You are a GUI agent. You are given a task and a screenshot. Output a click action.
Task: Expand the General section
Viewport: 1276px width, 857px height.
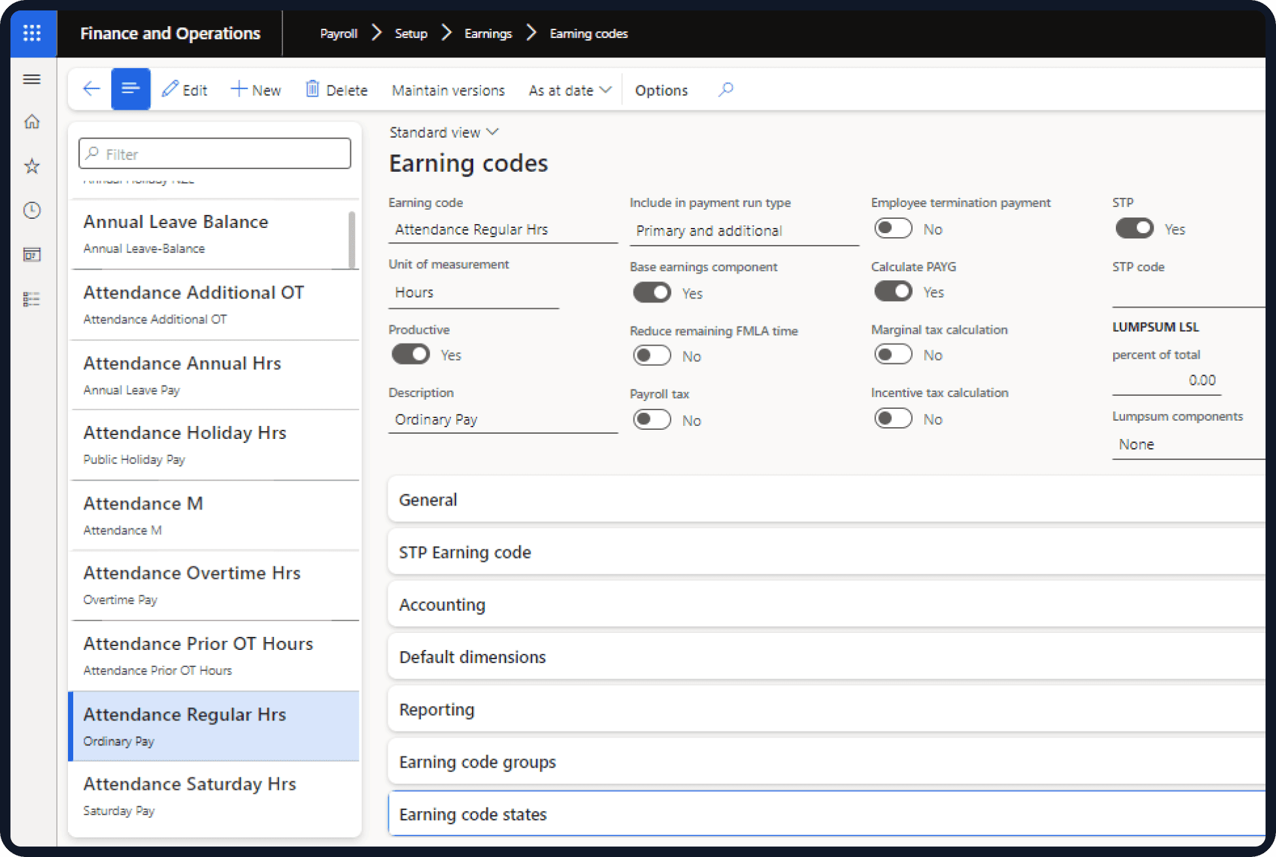[x=826, y=500]
